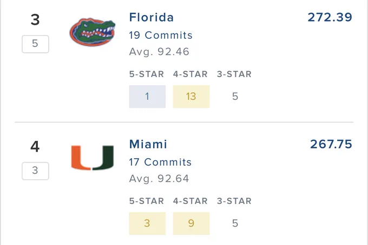Click Florida's total score 272.39
Viewport: 368px width, 245px height.
click(330, 17)
